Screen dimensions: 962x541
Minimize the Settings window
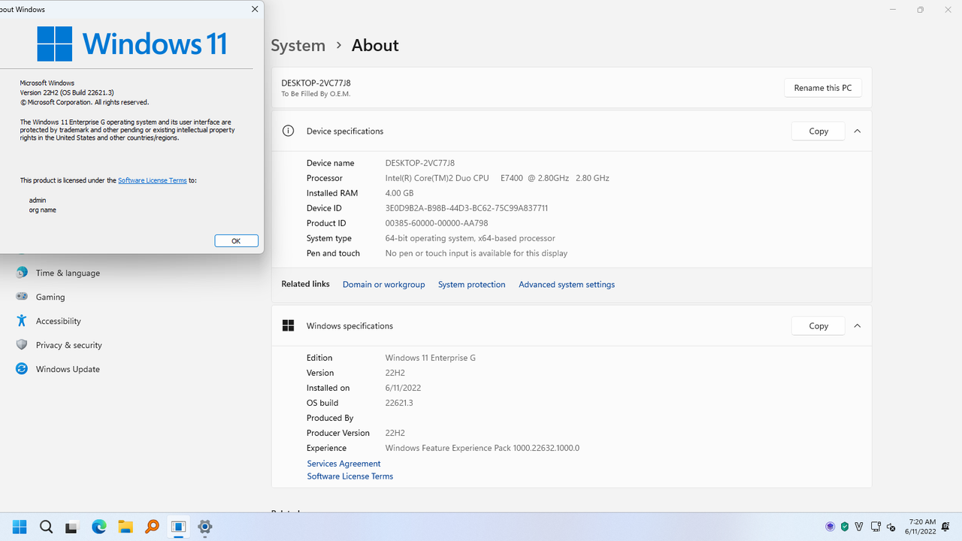tap(893, 10)
